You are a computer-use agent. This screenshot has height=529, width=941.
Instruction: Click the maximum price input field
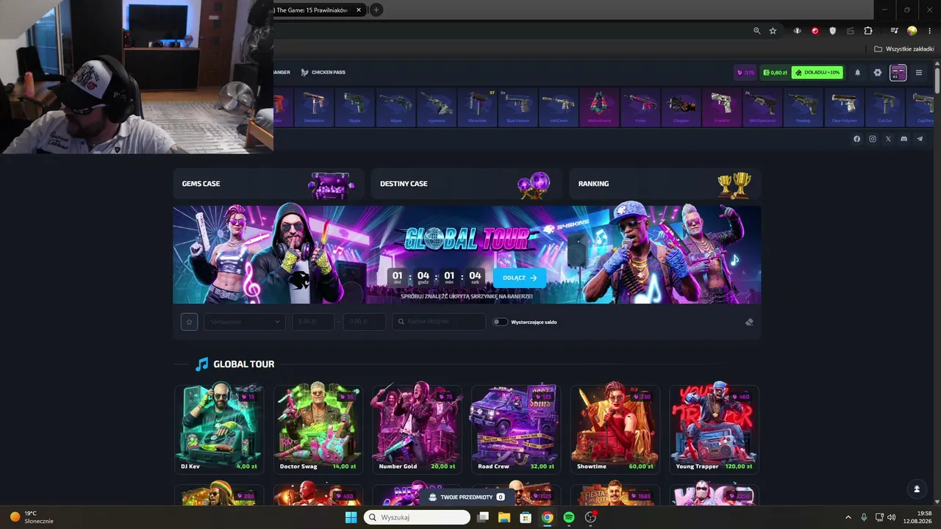pos(365,322)
